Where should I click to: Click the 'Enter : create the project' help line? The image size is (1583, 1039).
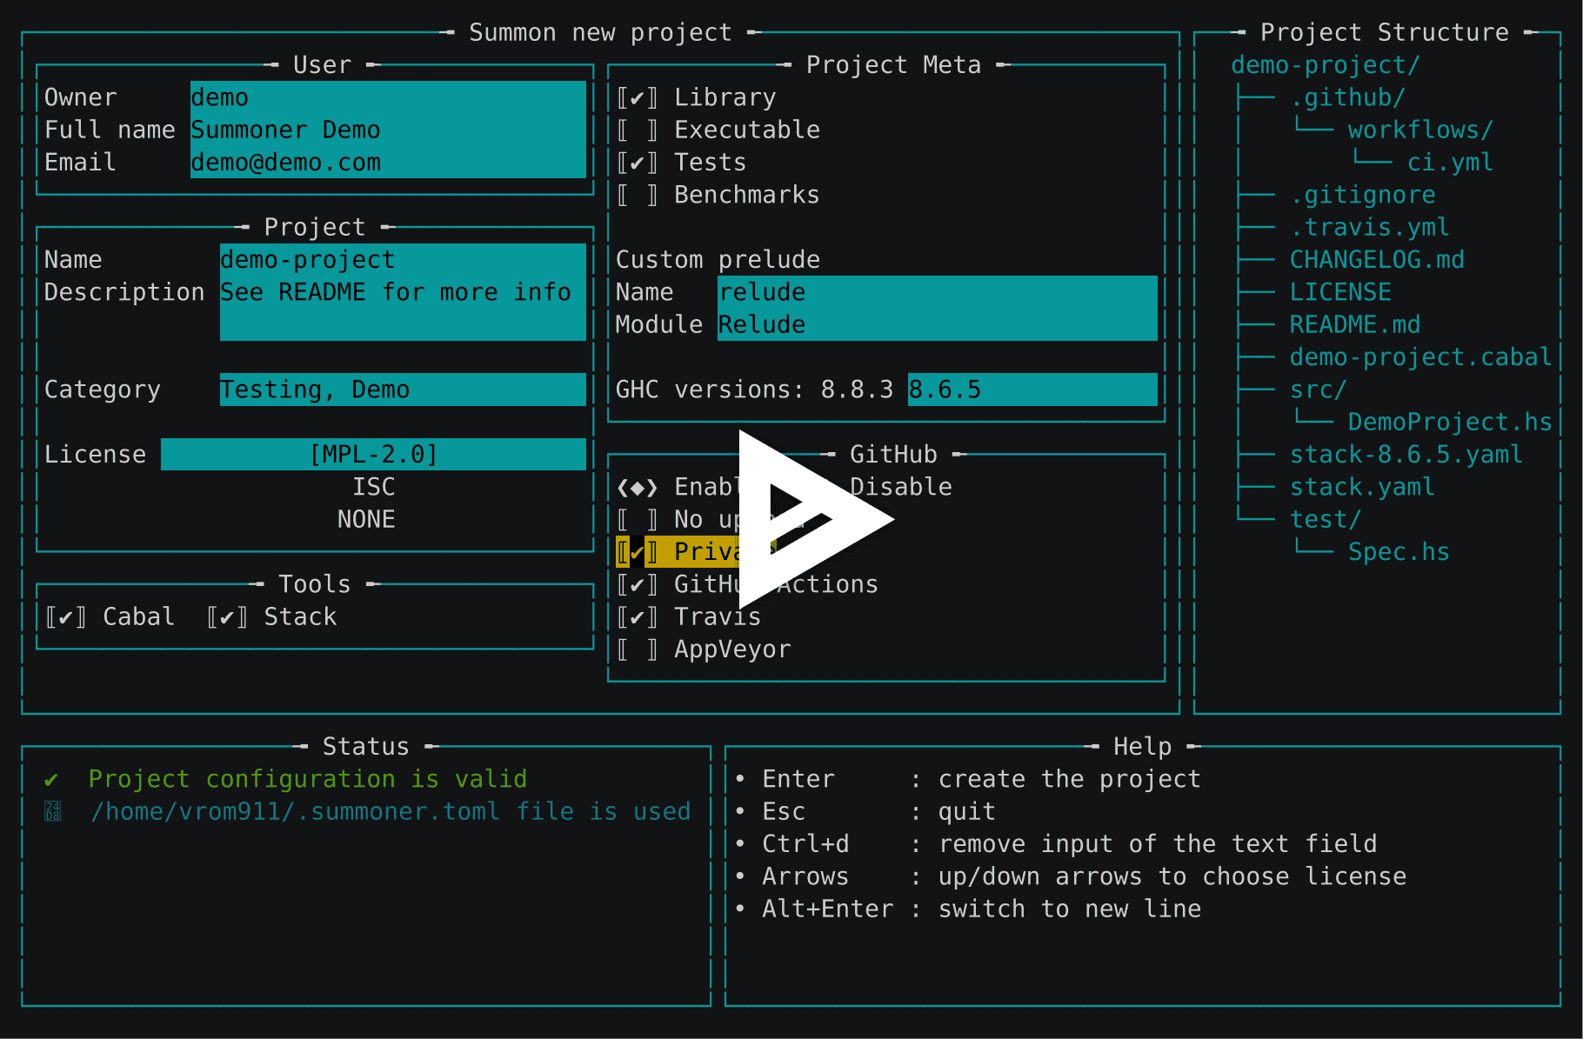[x=967, y=779]
